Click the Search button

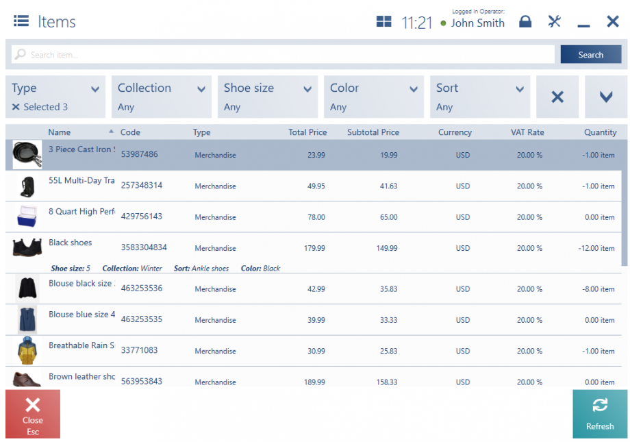coord(590,53)
